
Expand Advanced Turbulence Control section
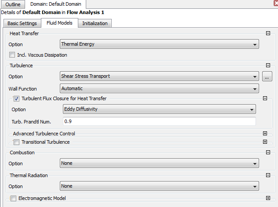(x=265, y=134)
